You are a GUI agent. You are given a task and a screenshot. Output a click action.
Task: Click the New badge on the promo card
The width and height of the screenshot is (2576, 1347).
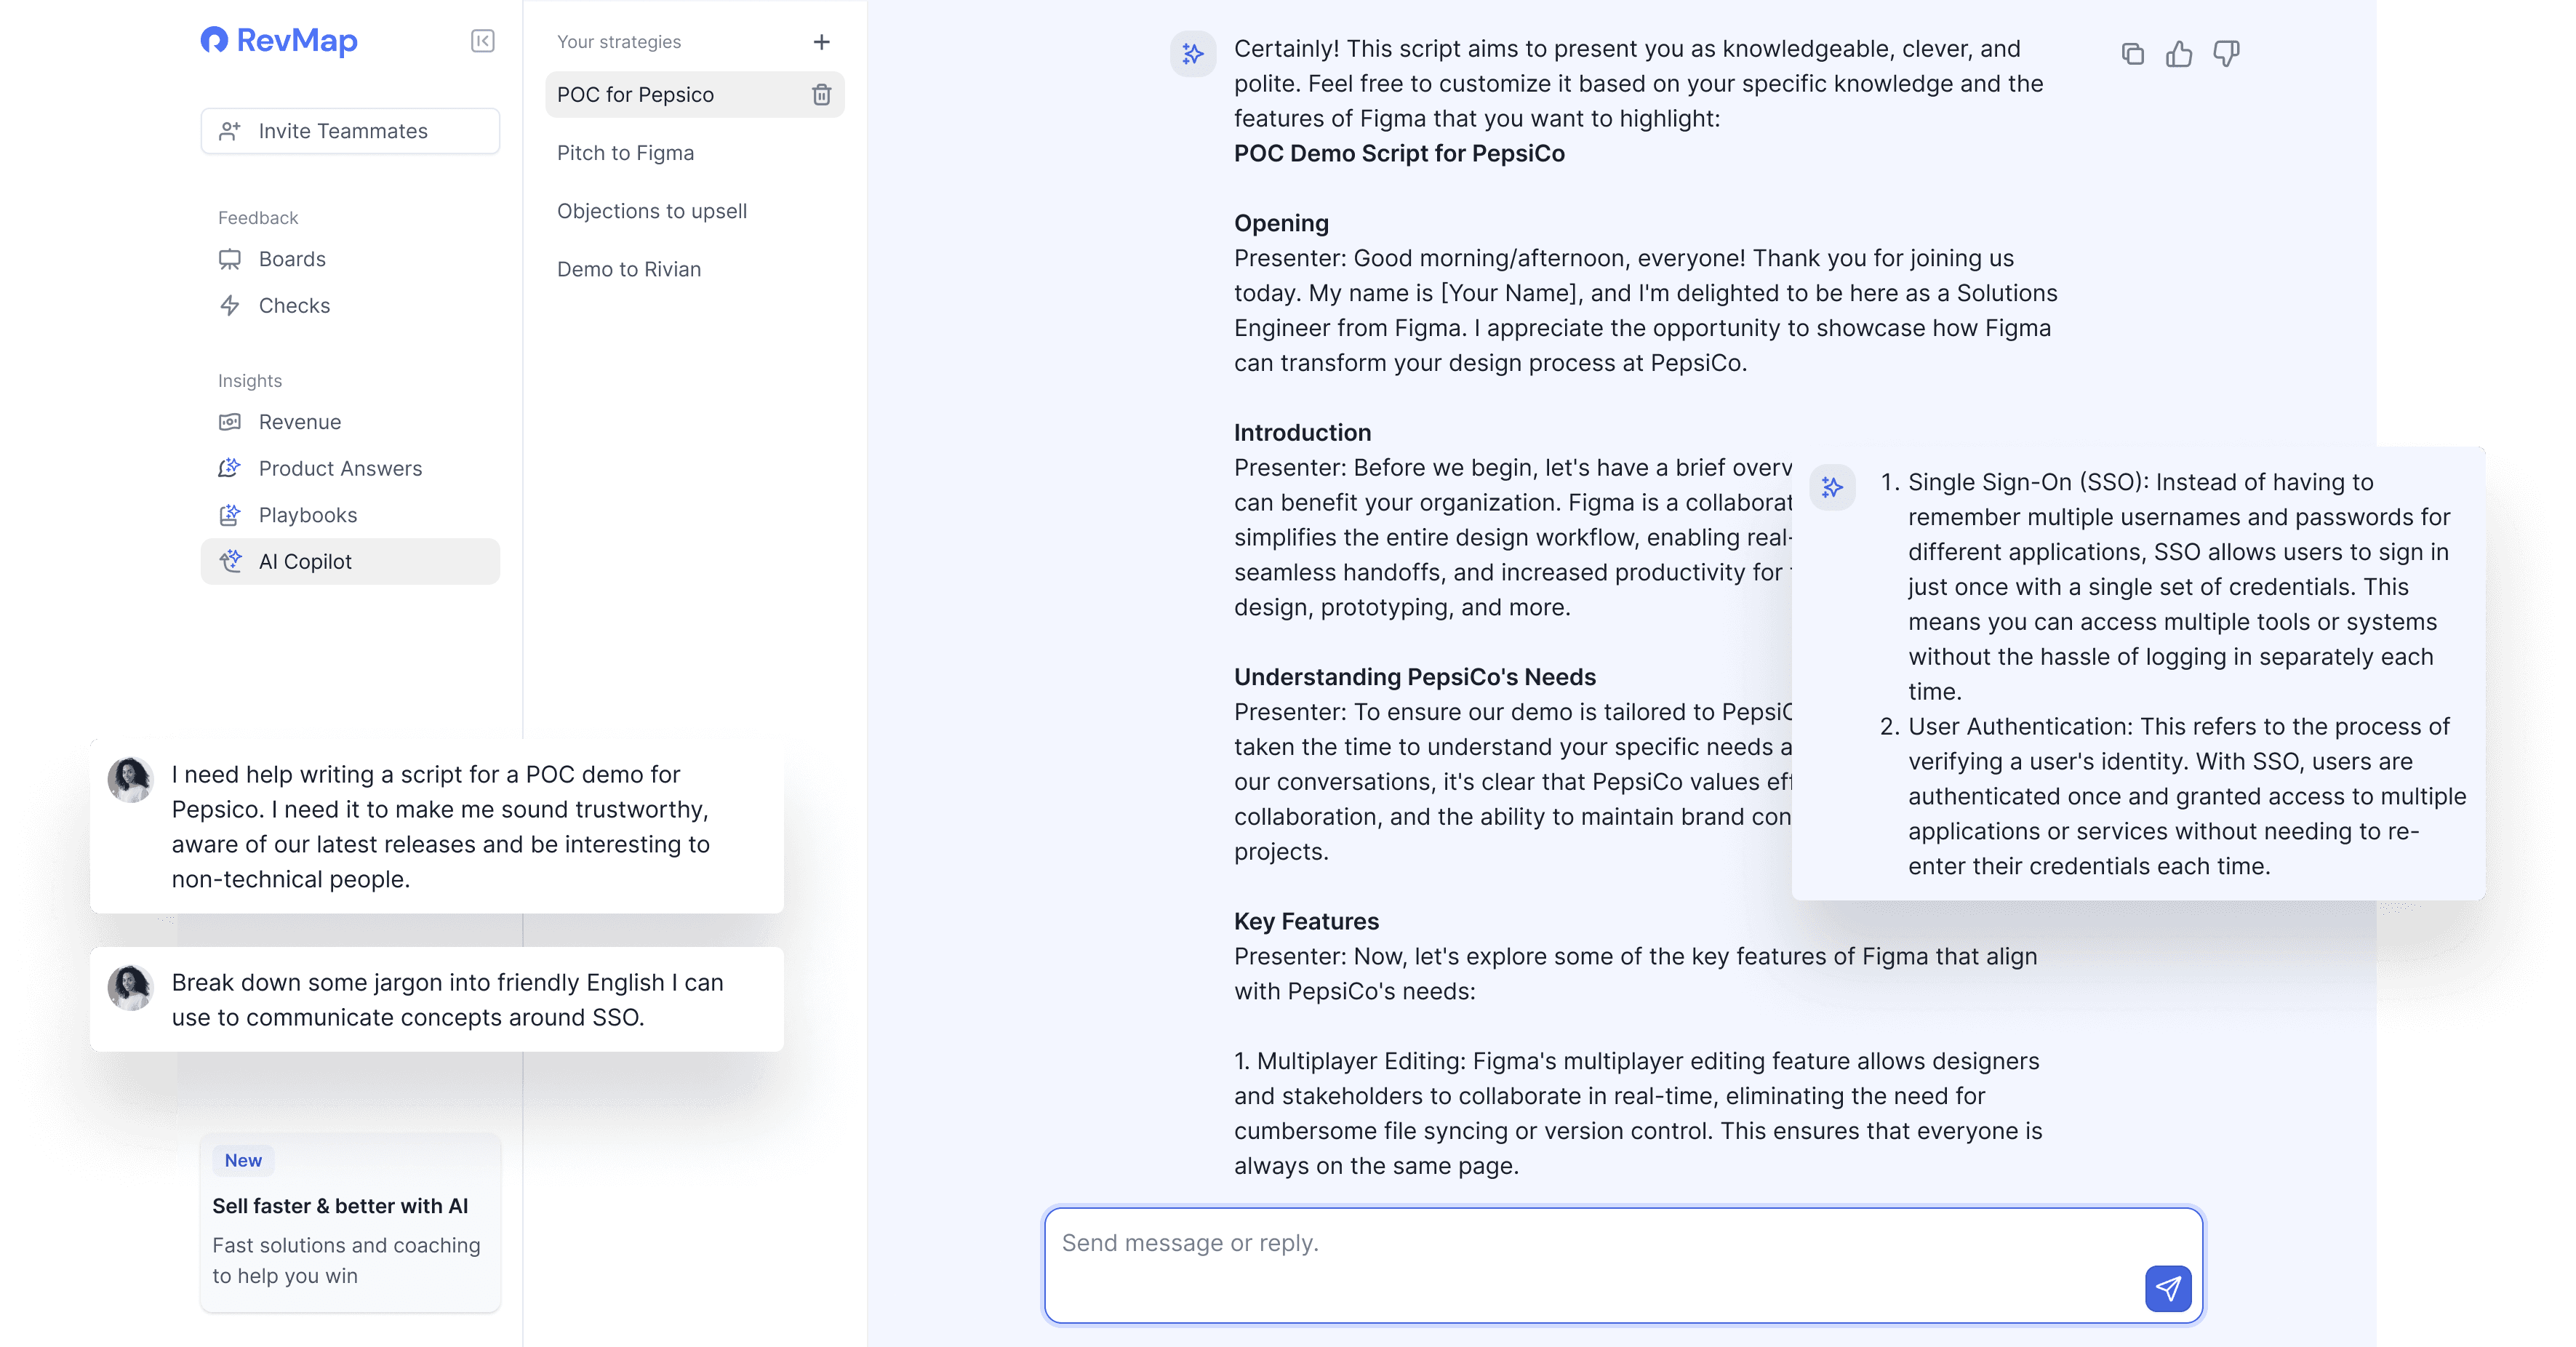tap(243, 1160)
